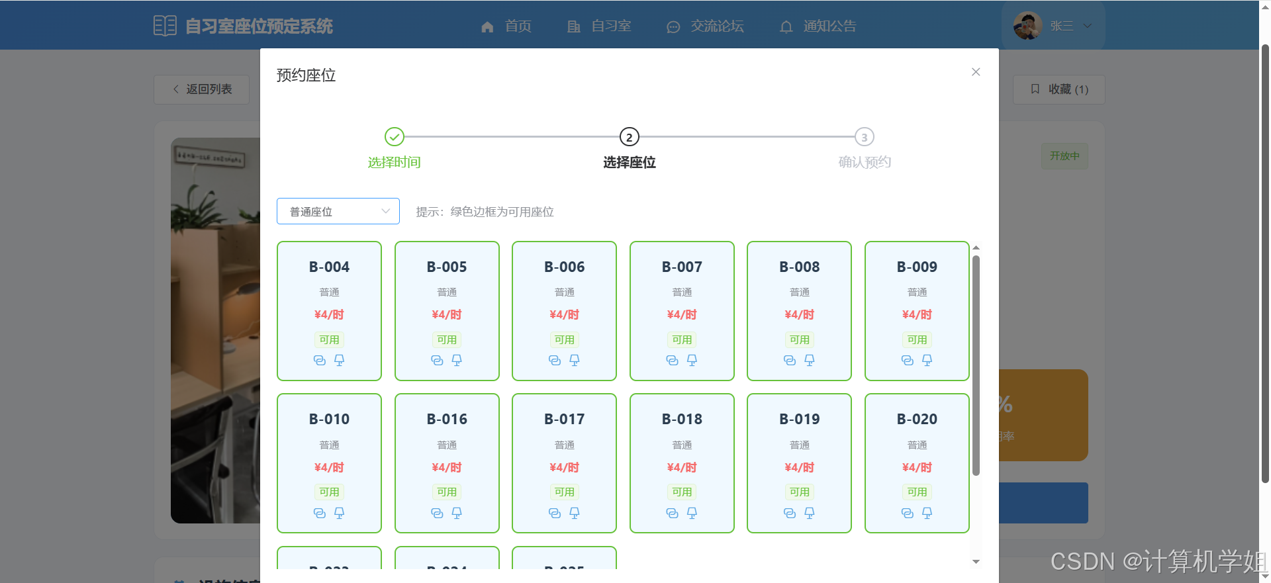The height and width of the screenshot is (583, 1271).
Task: Click the 返回列表 button
Action: (202, 89)
